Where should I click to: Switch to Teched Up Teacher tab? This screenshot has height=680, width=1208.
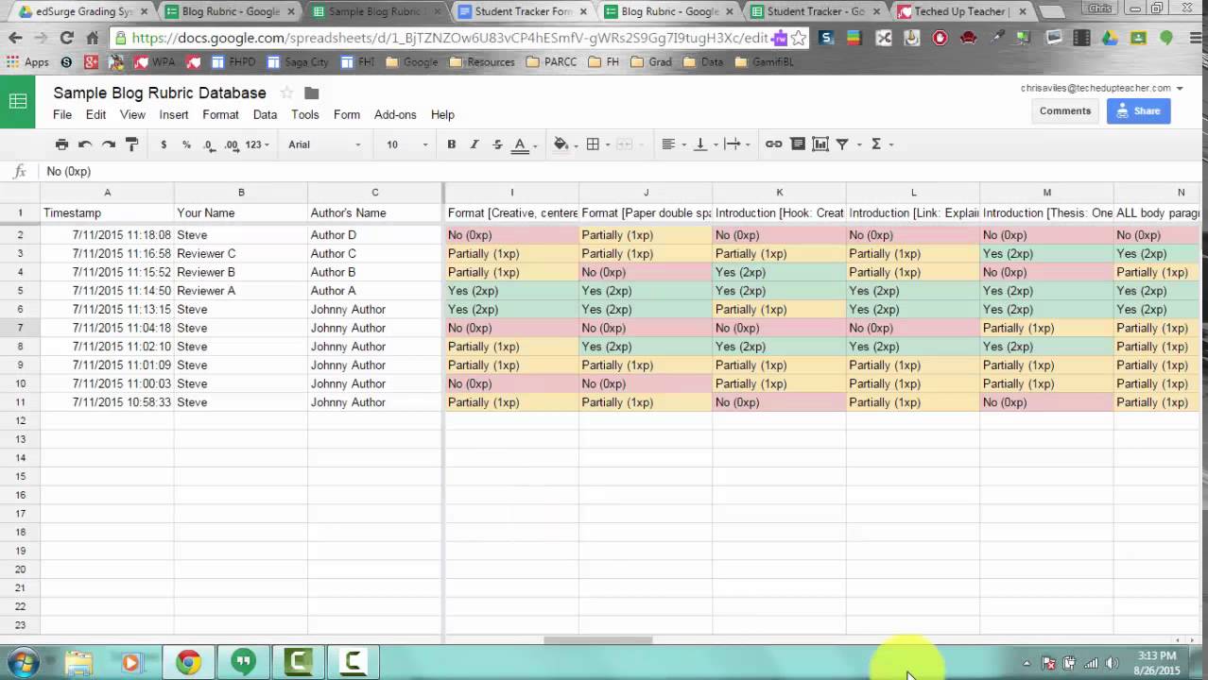(959, 11)
